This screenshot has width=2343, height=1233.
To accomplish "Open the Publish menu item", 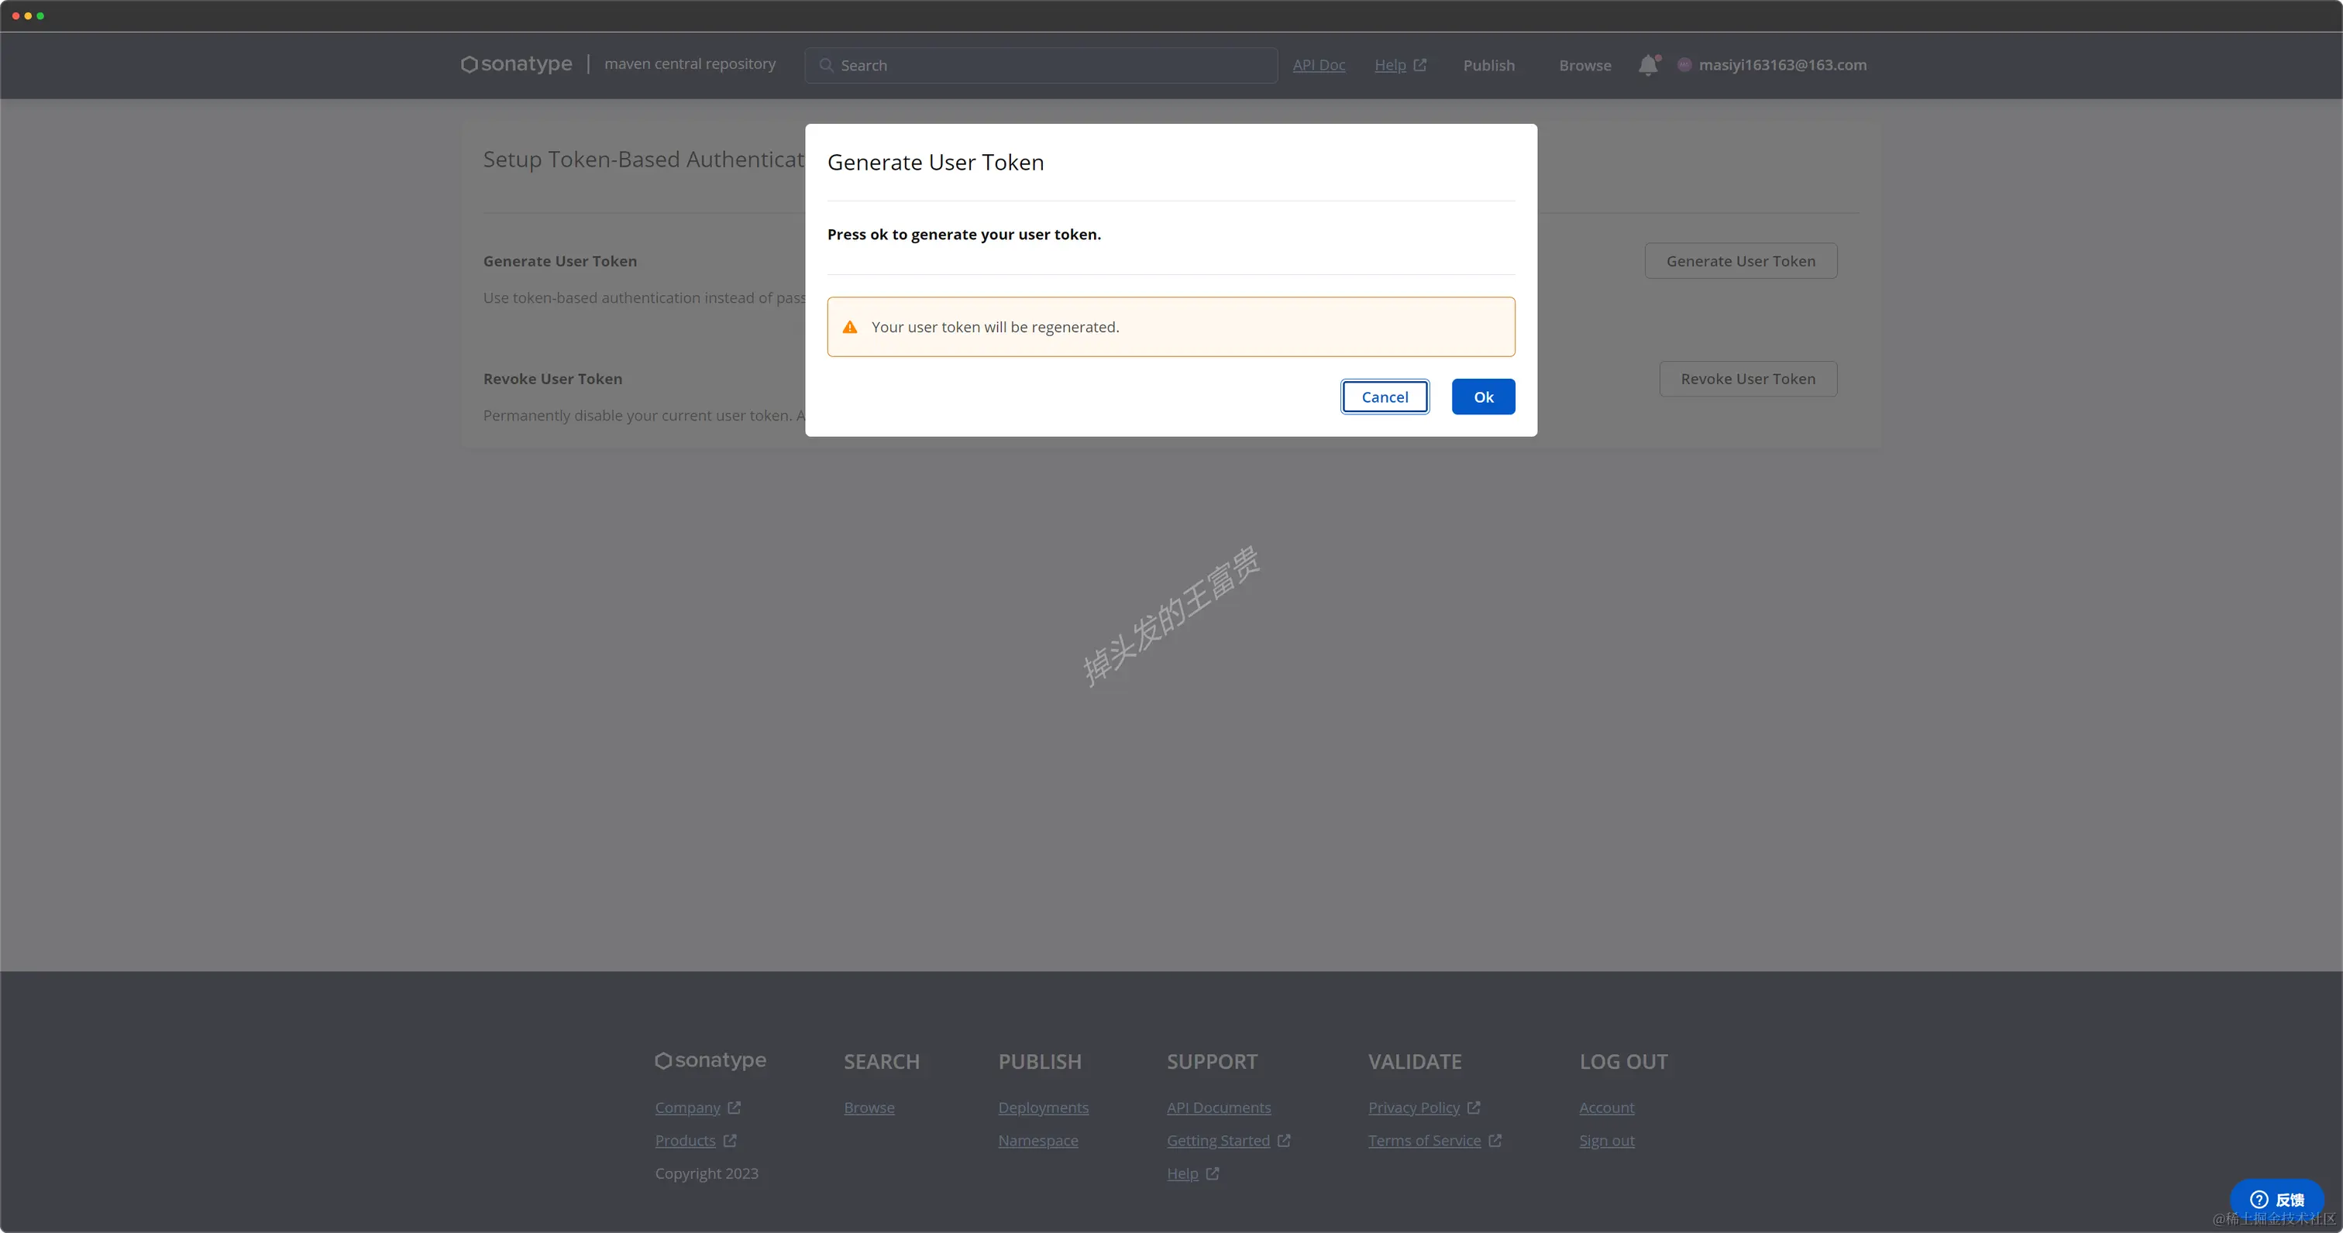I will (1489, 66).
